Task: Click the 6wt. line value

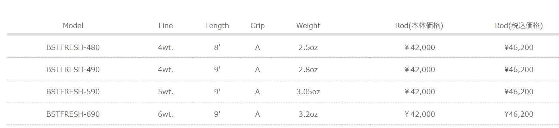Action: [x=166, y=114]
